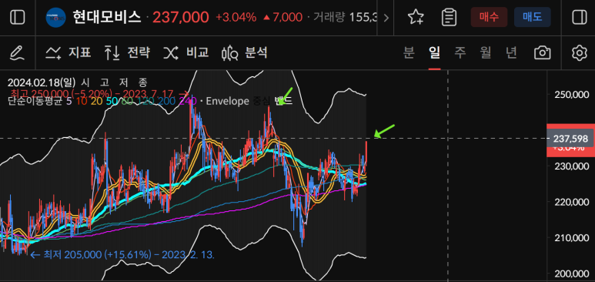Click the red 매수 buy button
595x282 pixels.
(489, 17)
